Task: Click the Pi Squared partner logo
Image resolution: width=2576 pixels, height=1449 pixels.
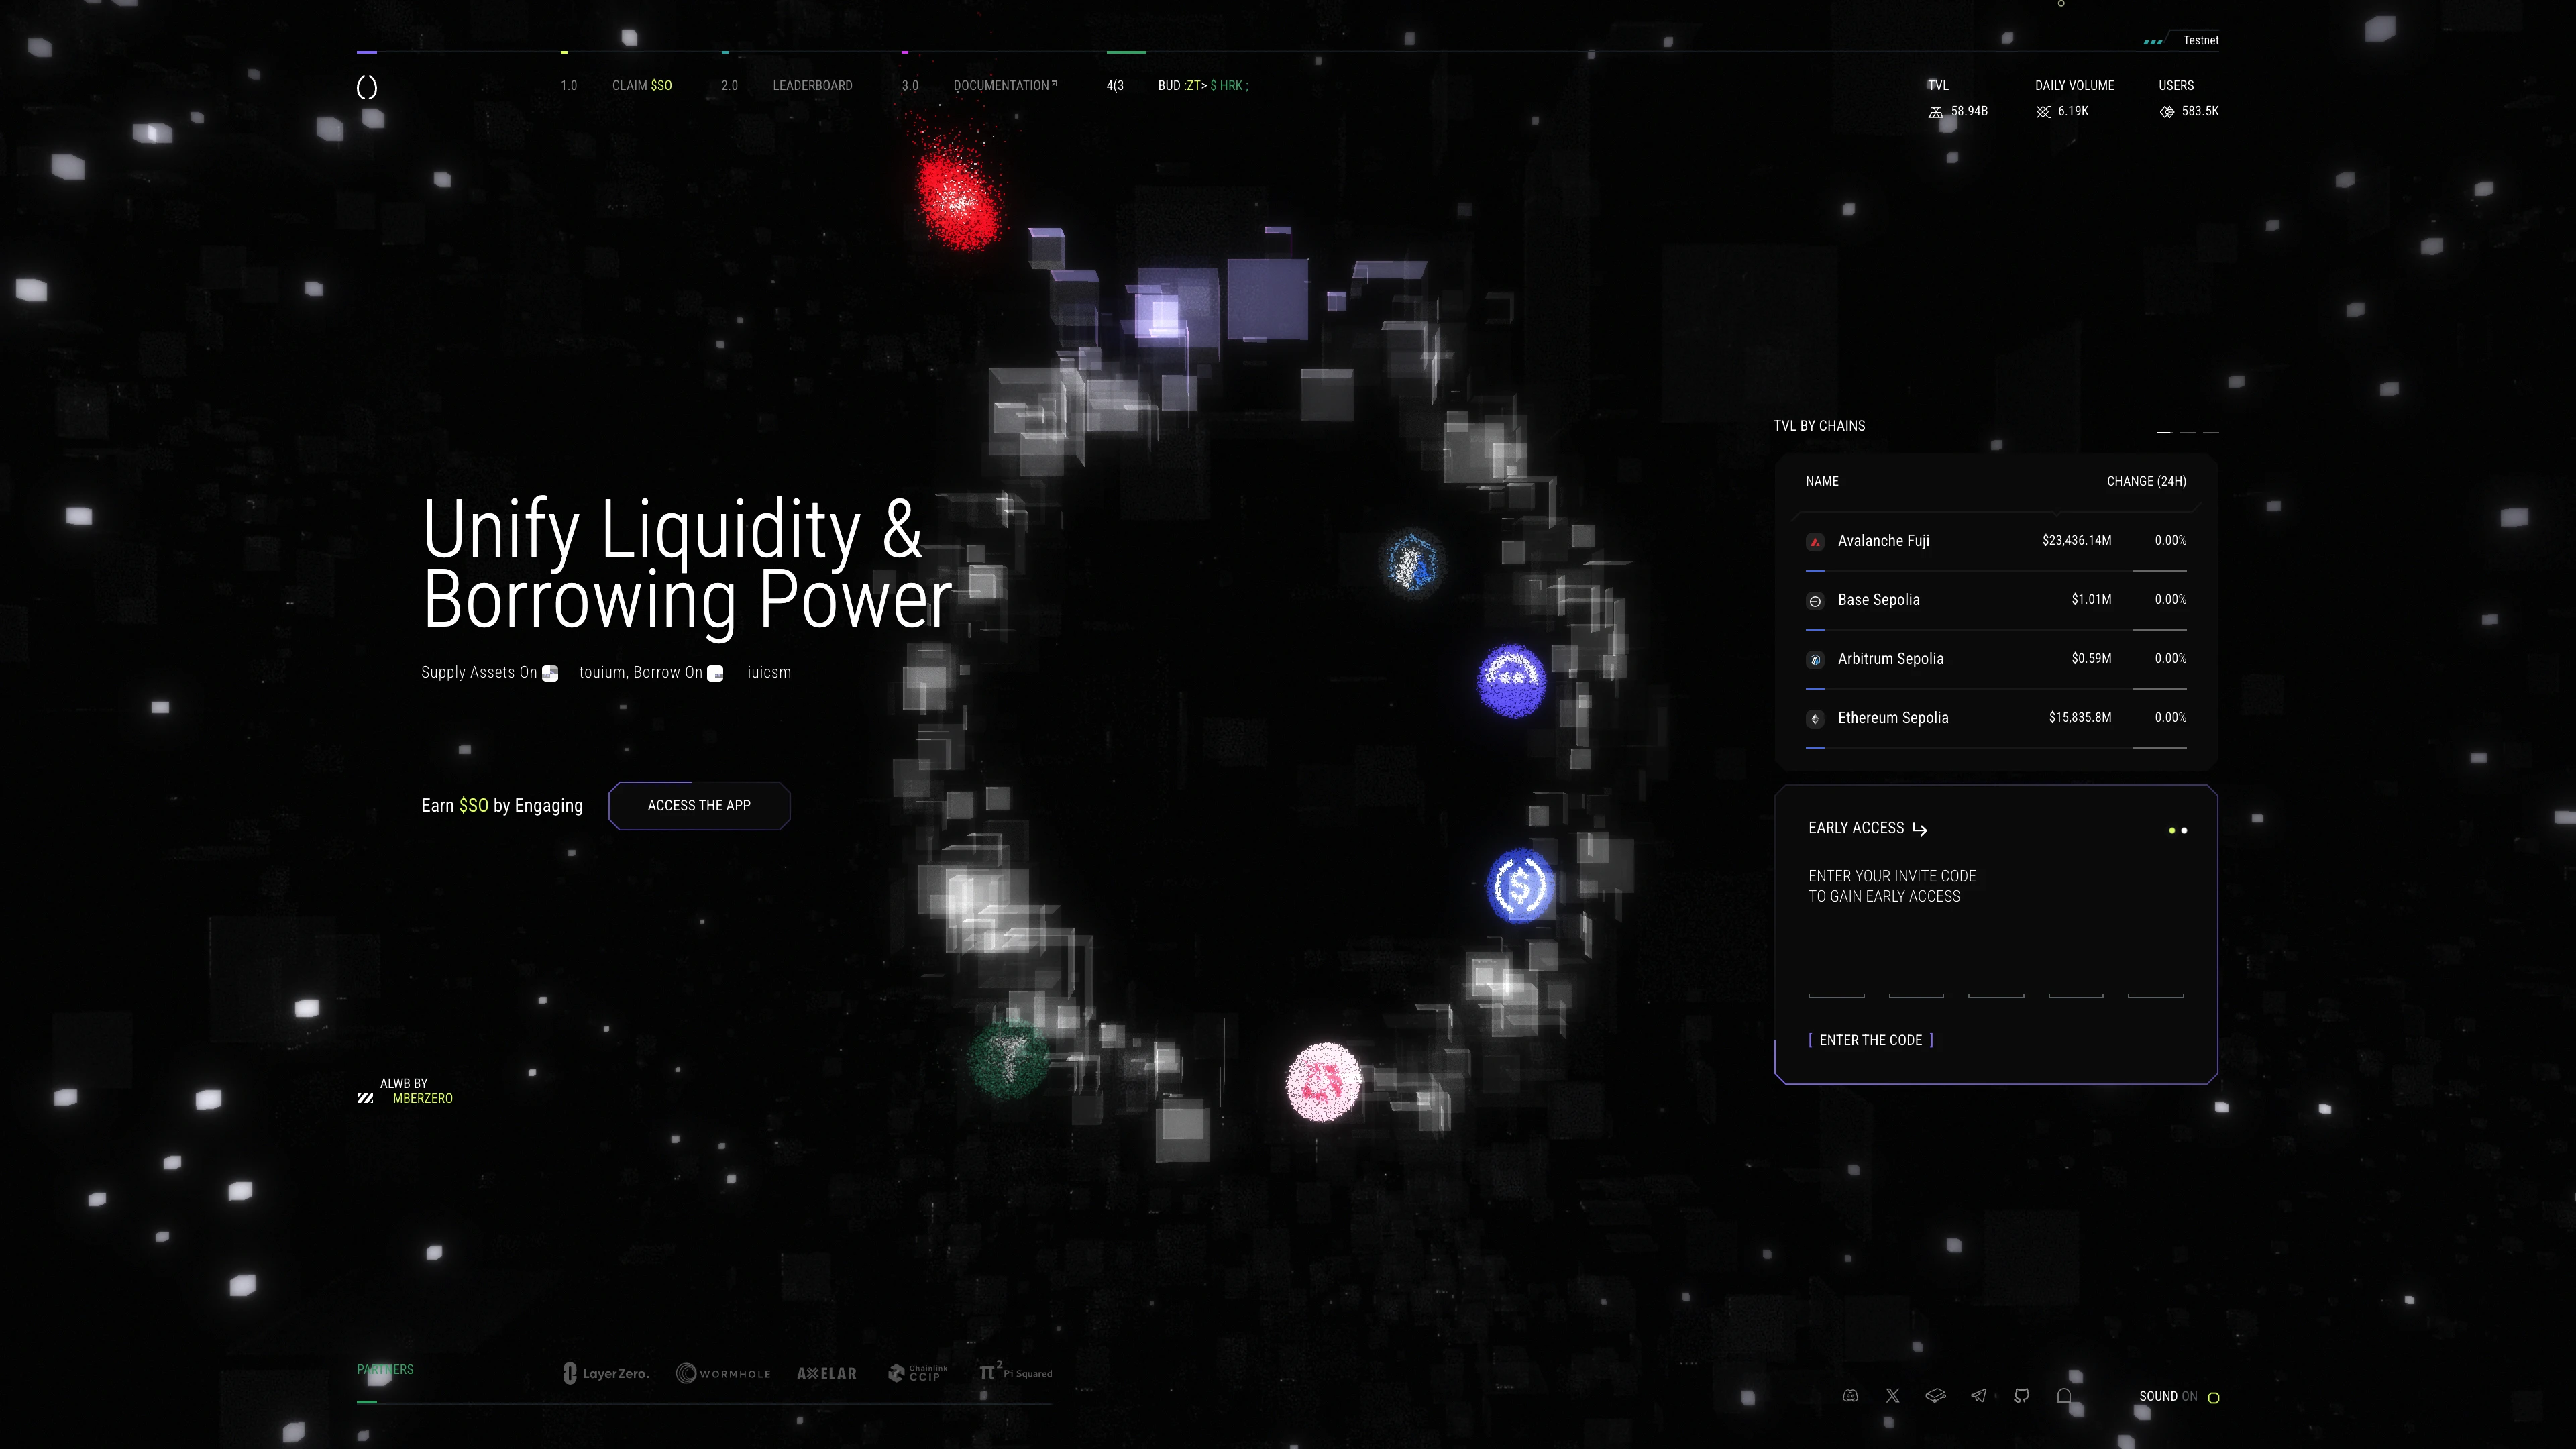Action: [1015, 1372]
